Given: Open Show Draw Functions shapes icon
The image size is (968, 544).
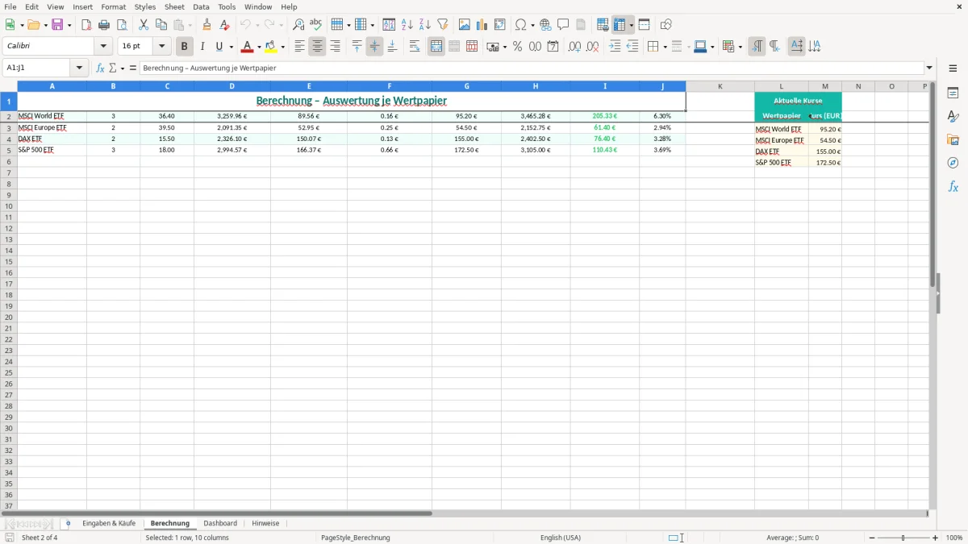Looking at the screenshot, I should [665, 25].
